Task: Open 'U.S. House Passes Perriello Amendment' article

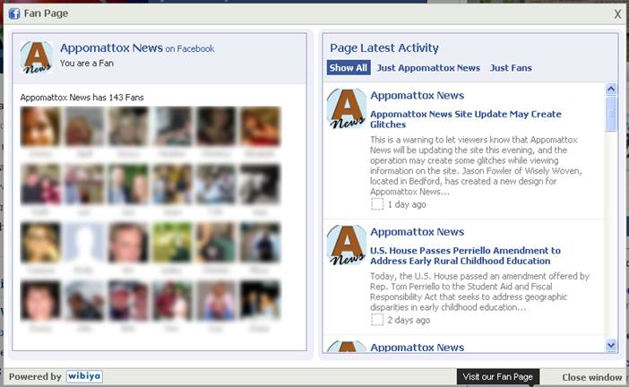Action: click(465, 255)
